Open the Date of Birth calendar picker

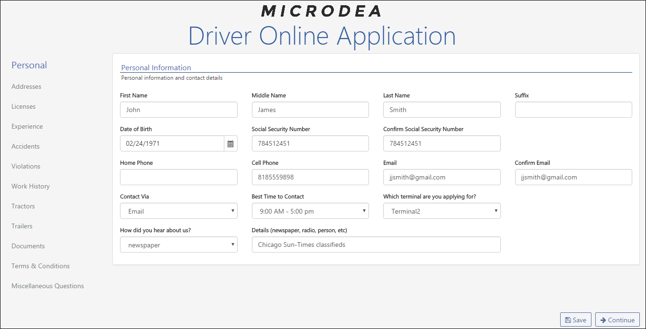pos(231,143)
